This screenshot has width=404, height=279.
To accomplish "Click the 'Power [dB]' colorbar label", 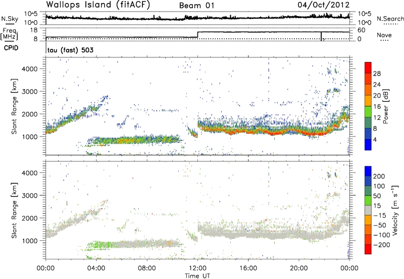I will tap(386, 106).
